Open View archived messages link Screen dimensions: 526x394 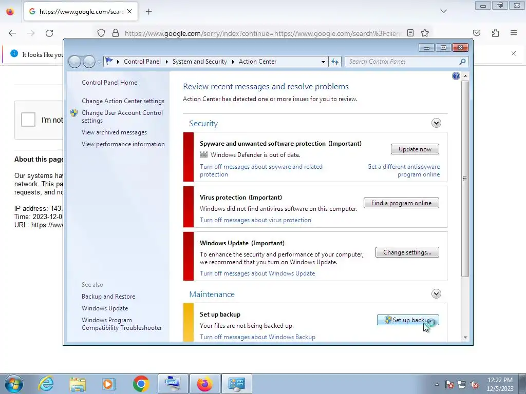[114, 132]
